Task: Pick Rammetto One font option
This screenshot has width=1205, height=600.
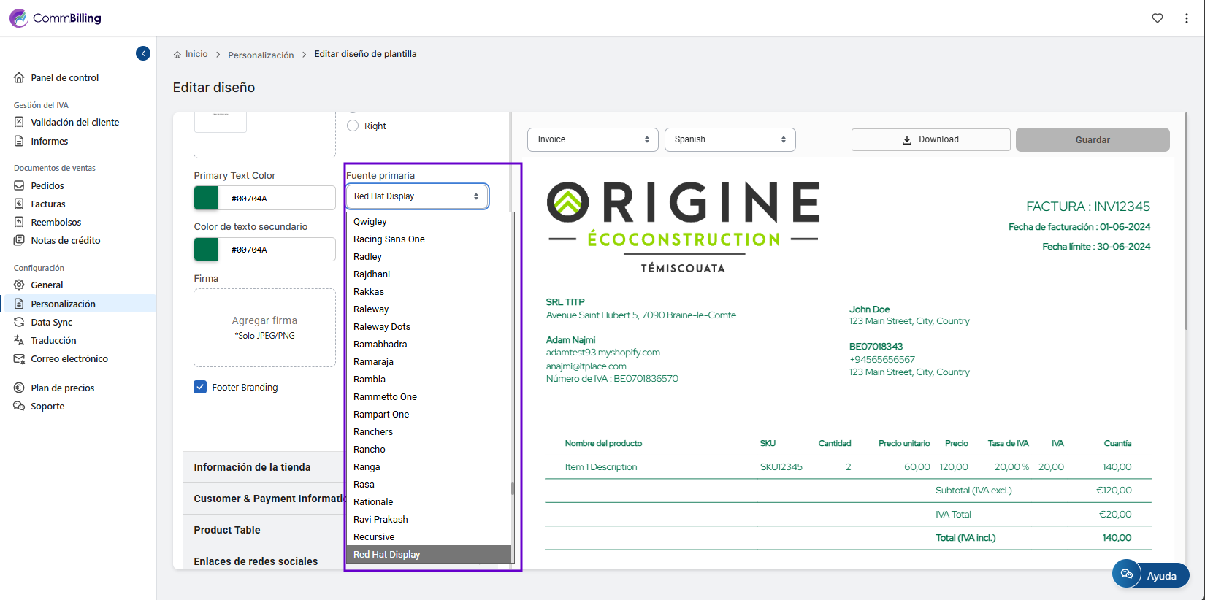Action: (x=385, y=397)
